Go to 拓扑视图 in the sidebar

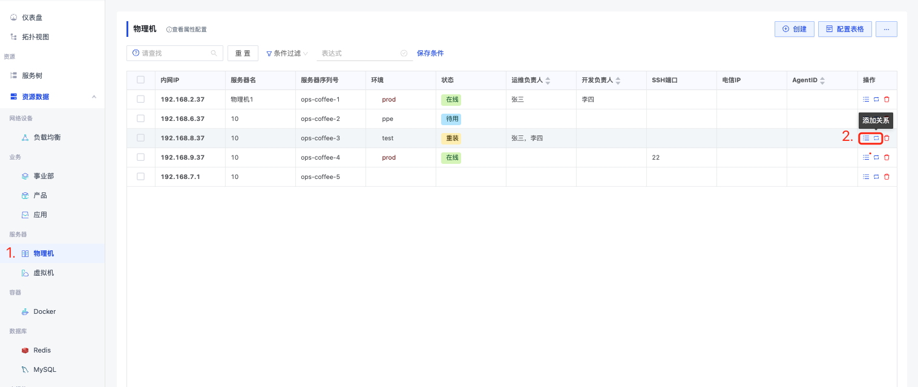click(35, 37)
